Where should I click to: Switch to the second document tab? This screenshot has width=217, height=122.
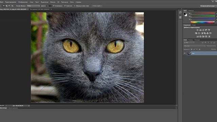tap(40, 9)
